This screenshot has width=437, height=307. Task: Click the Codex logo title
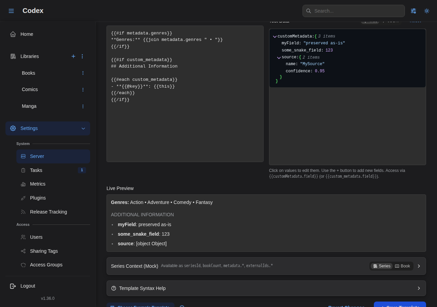coord(33,11)
